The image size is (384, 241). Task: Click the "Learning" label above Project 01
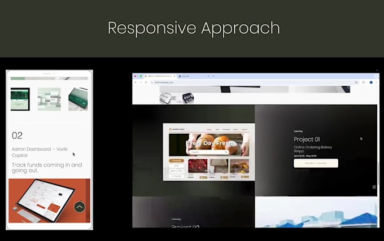click(x=298, y=132)
